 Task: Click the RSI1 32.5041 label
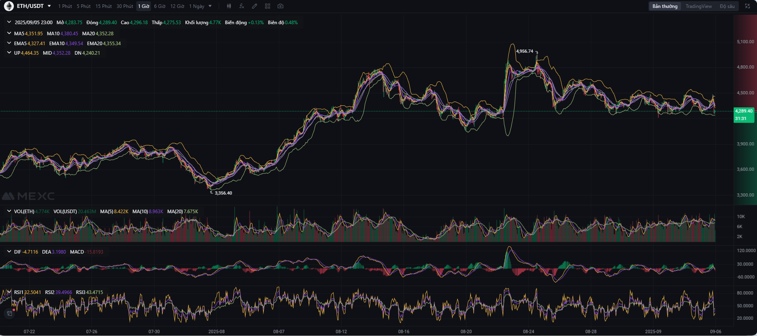pyautogui.click(x=27, y=292)
